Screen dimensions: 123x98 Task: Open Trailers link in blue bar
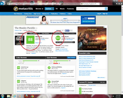[x=70, y=14]
